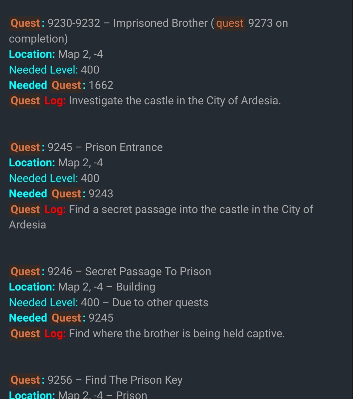Click the Find The Prison Key title

pyautogui.click(x=134, y=380)
